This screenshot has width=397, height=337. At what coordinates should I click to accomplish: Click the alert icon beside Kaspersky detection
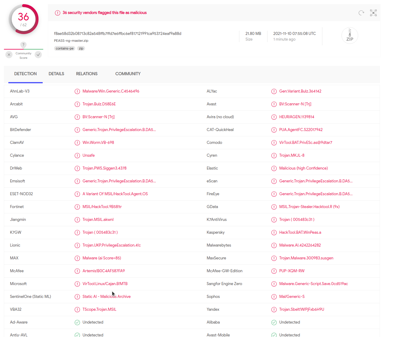pyautogui.click(x=274, y=233)
